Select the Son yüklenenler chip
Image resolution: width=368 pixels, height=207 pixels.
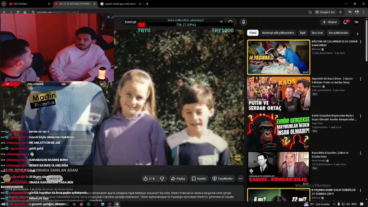click(x=338, y=33)
